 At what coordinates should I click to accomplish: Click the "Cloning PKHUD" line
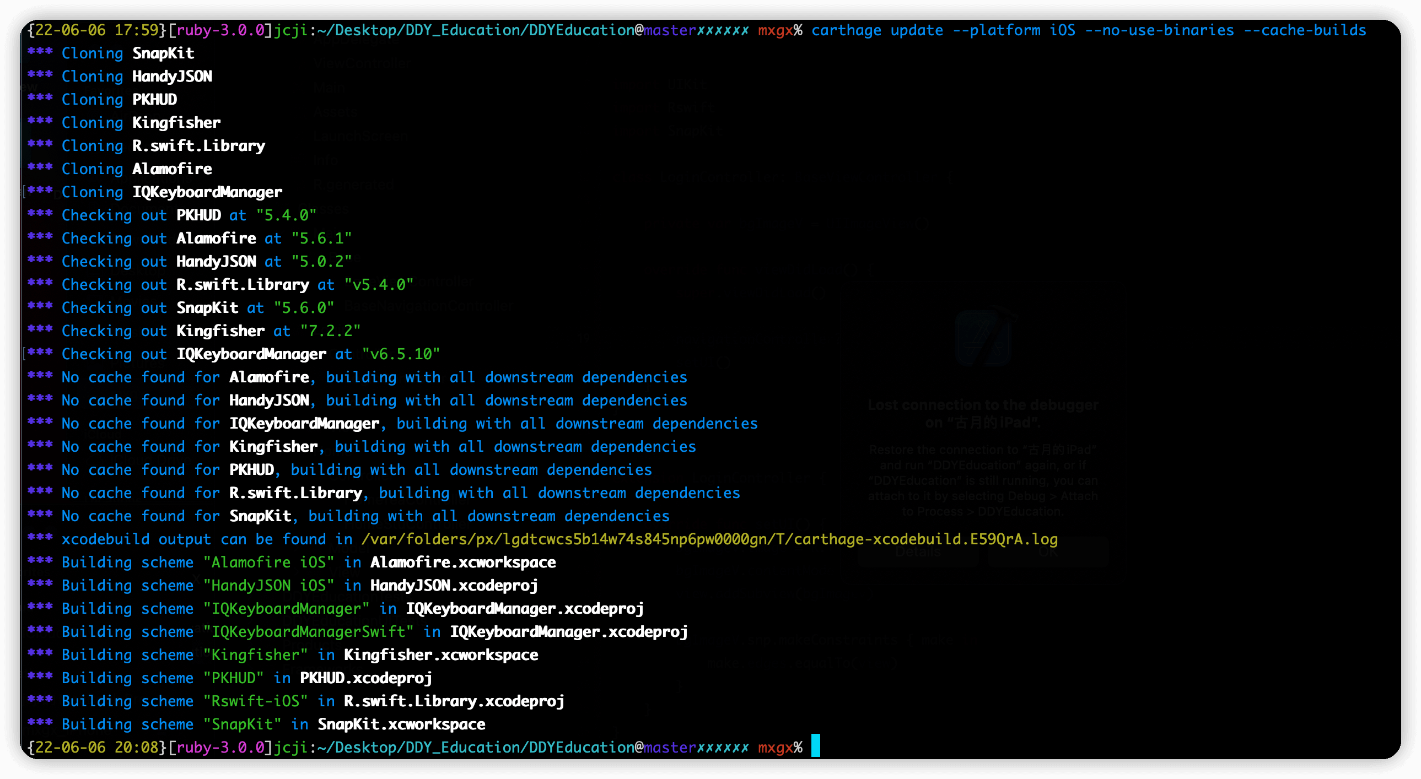[x=102, y=100]
